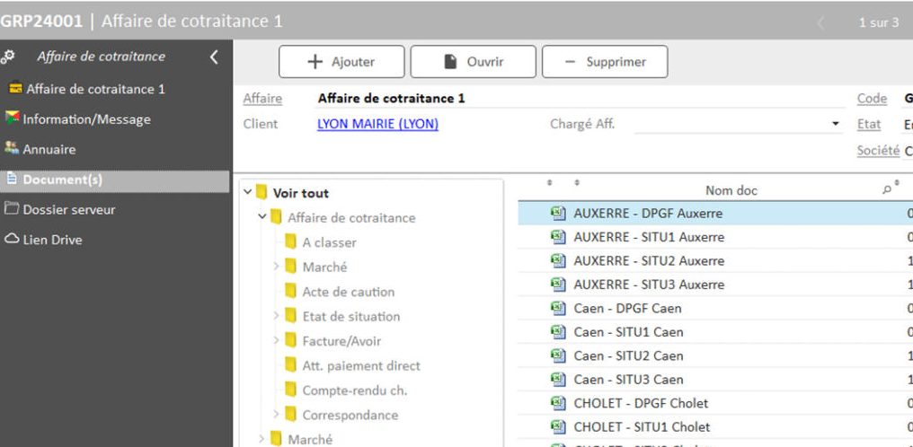Click Excel icon of CHOLET - SITU1 Cholet

[558, 426]
